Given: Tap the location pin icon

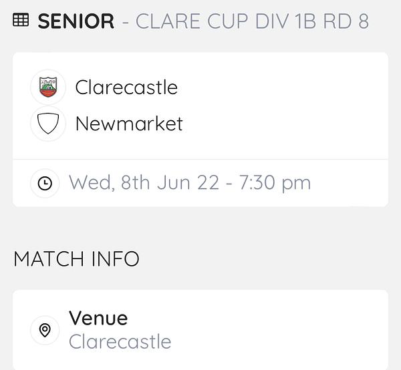Looking at the screenshot, I should pyautogui.click(x=45, y=330).
